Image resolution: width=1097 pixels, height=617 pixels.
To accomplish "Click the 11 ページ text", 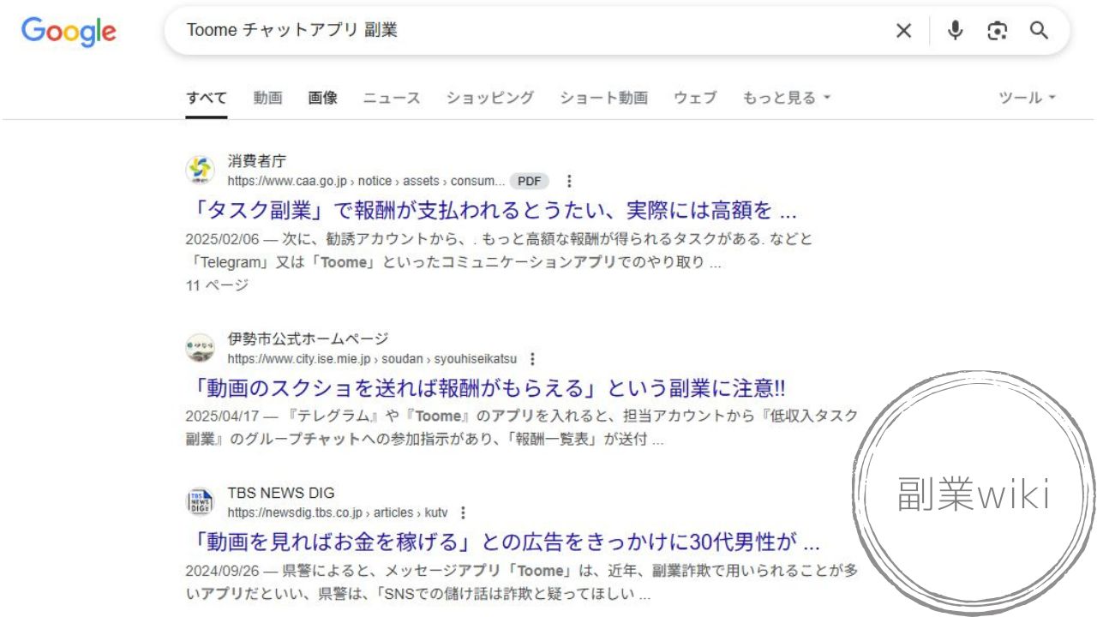I will pyautogui.click(x=217, y=285).
